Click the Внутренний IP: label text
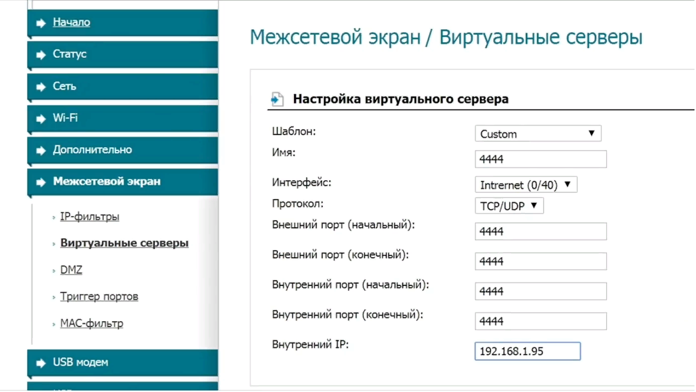 (311, 344)
